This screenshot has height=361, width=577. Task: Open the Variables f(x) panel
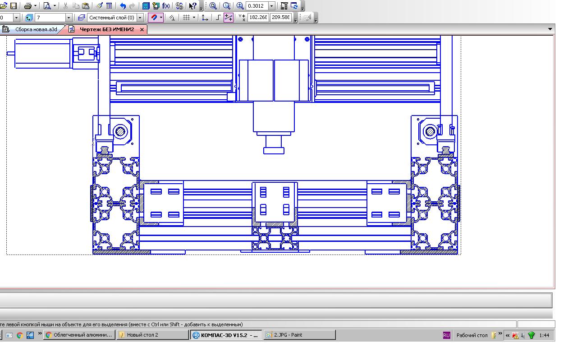[166, 6]
